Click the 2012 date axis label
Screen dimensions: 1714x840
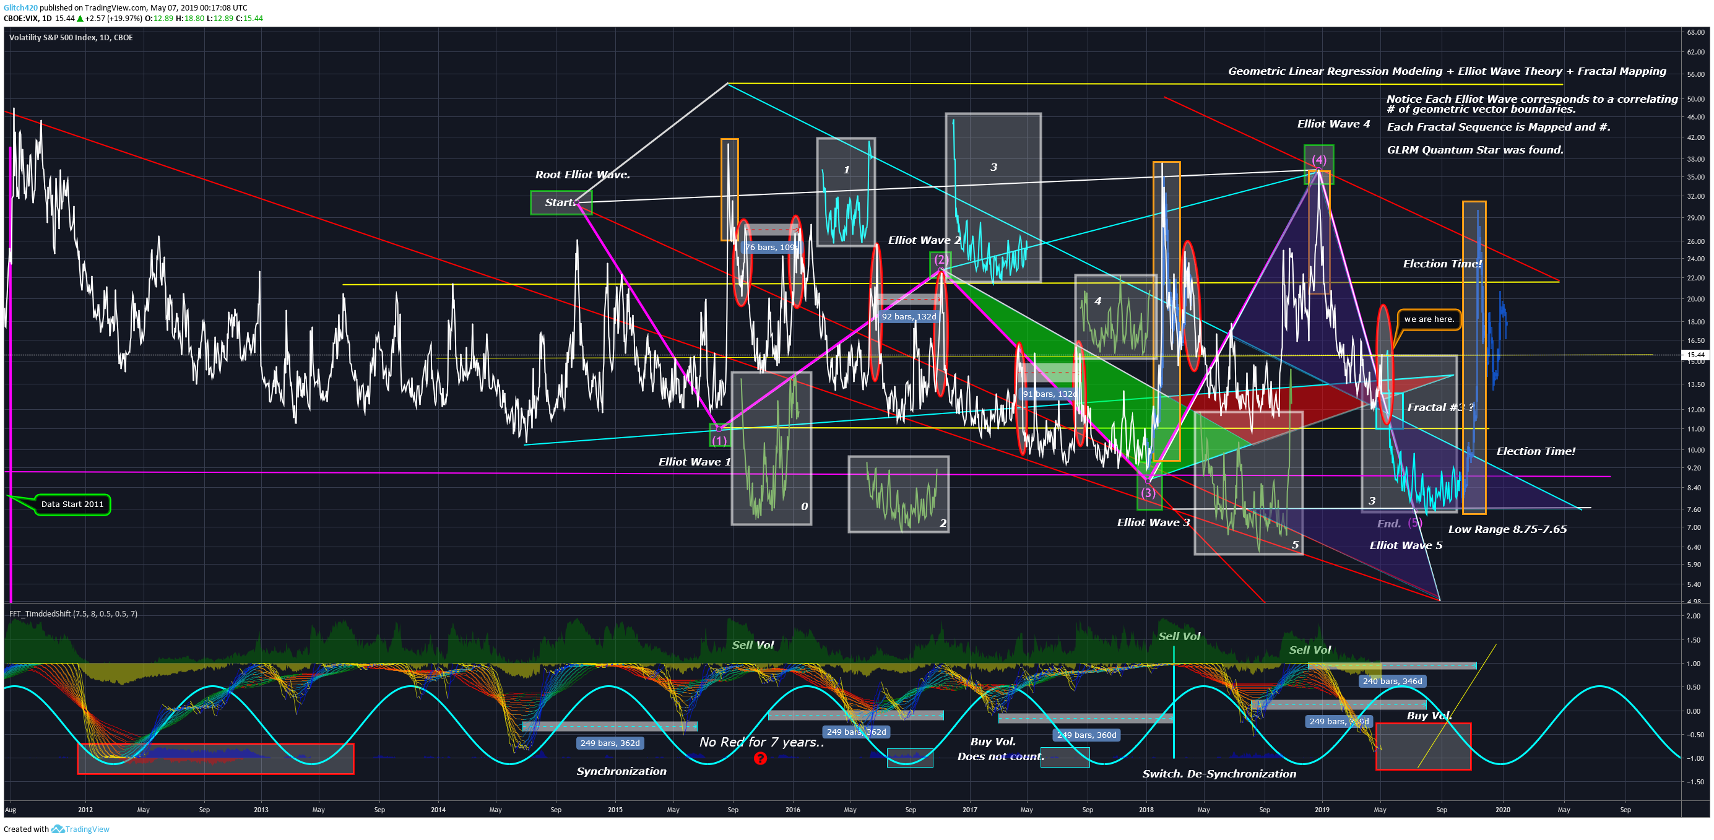coord(85,810)
